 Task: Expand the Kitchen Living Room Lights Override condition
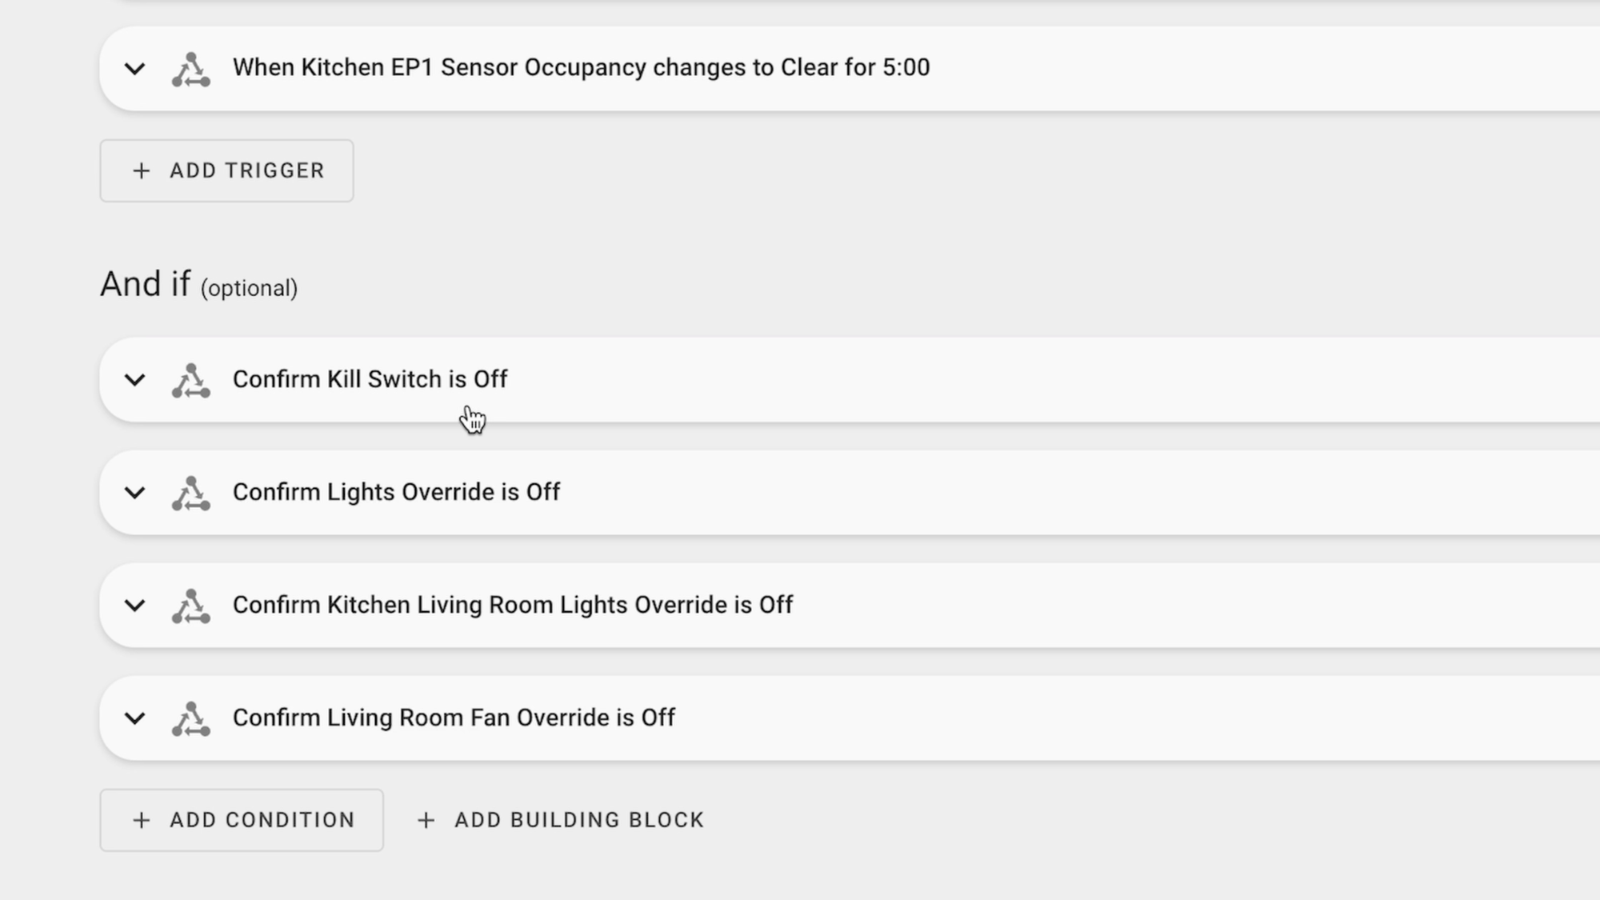point(135,606)
